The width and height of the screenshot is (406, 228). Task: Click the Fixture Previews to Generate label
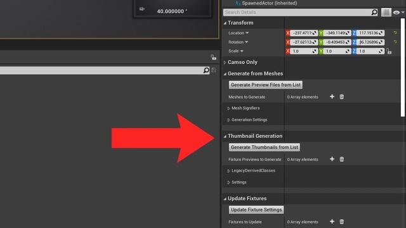click(x=255, y=160)
